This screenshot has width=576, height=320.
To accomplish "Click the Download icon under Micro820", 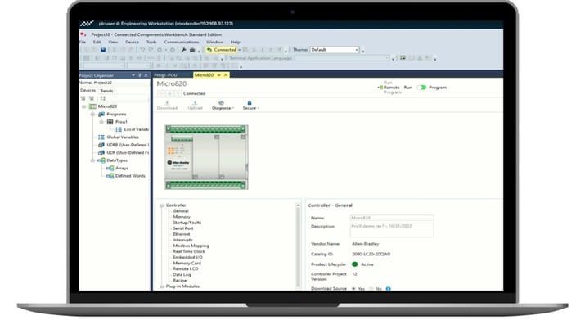I will pos(167,103).
